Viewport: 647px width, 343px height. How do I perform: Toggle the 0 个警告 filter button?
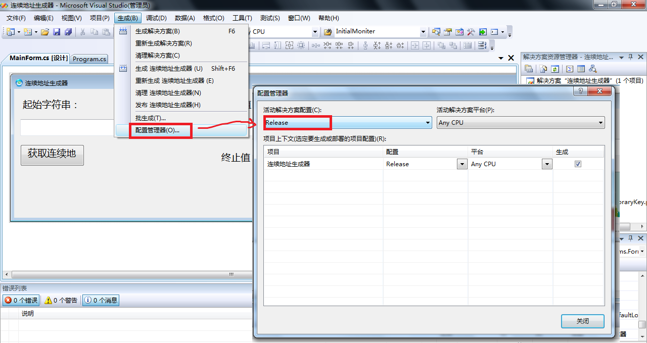click(61, 300)
